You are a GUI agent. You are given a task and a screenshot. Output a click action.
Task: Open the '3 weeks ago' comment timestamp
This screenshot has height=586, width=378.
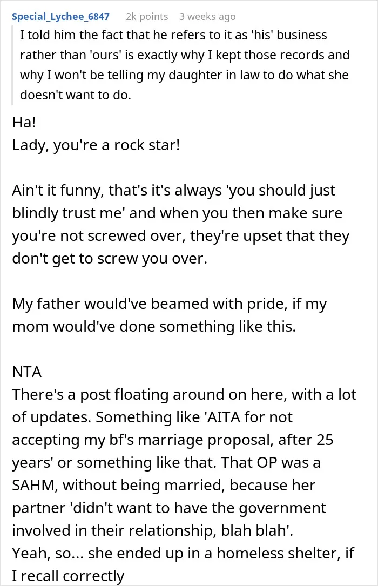207,17
